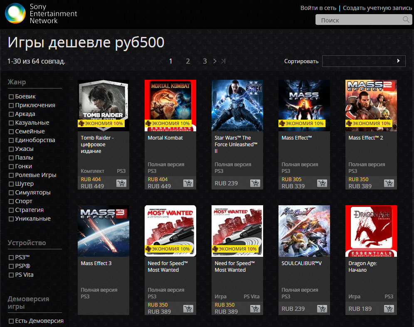Click cart icon for Star Wars Force Unleashed II
The image size is (414, 327).
click(255, 183)
